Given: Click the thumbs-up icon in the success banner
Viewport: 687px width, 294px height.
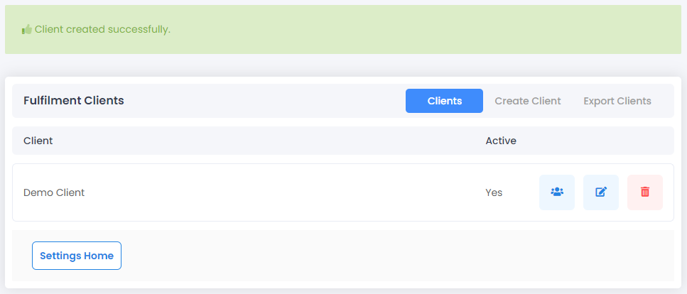Looking at the screenshot, I should (x=27, y=29).
